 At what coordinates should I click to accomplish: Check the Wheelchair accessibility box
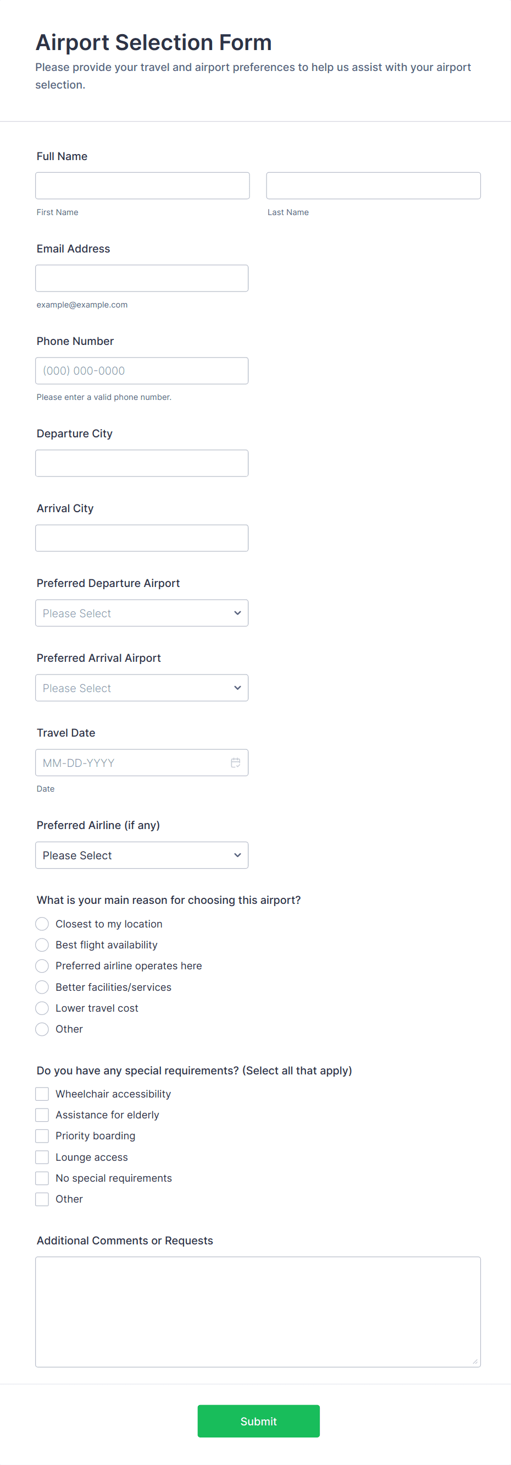pyautogui.click(x=42, y=1094)
